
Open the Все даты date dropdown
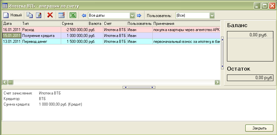(132, 16)
